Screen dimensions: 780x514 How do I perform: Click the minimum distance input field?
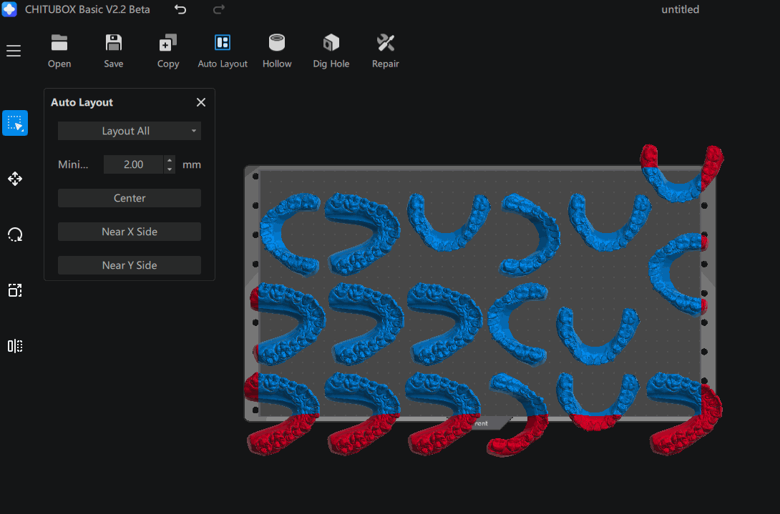(x=133, y=164)
